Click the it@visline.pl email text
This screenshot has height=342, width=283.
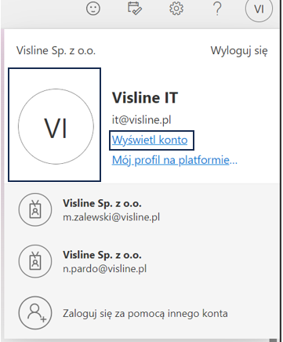coord(142,120)
